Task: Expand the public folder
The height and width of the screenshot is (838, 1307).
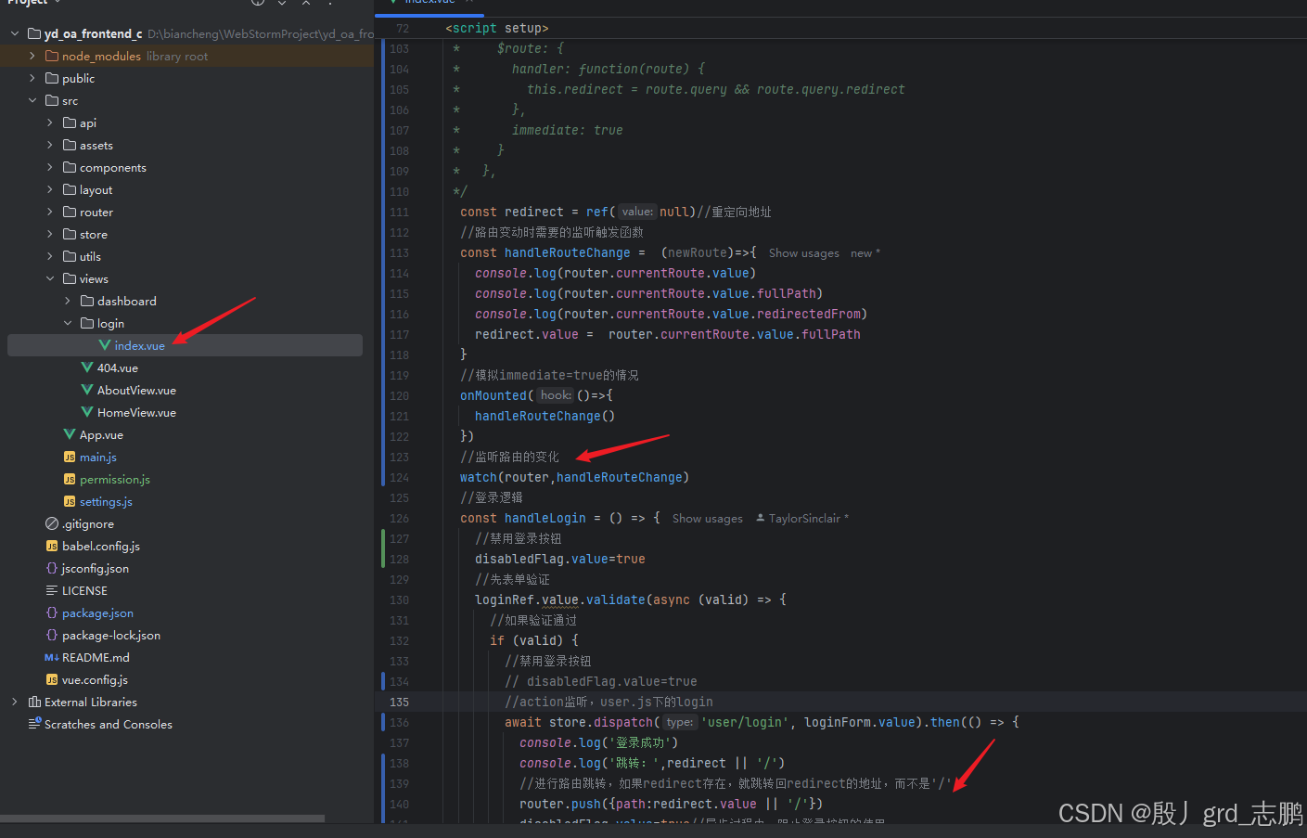Action: click(32, 79)
